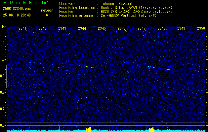Click the 2347 time axis label

[x=142, y=28]
